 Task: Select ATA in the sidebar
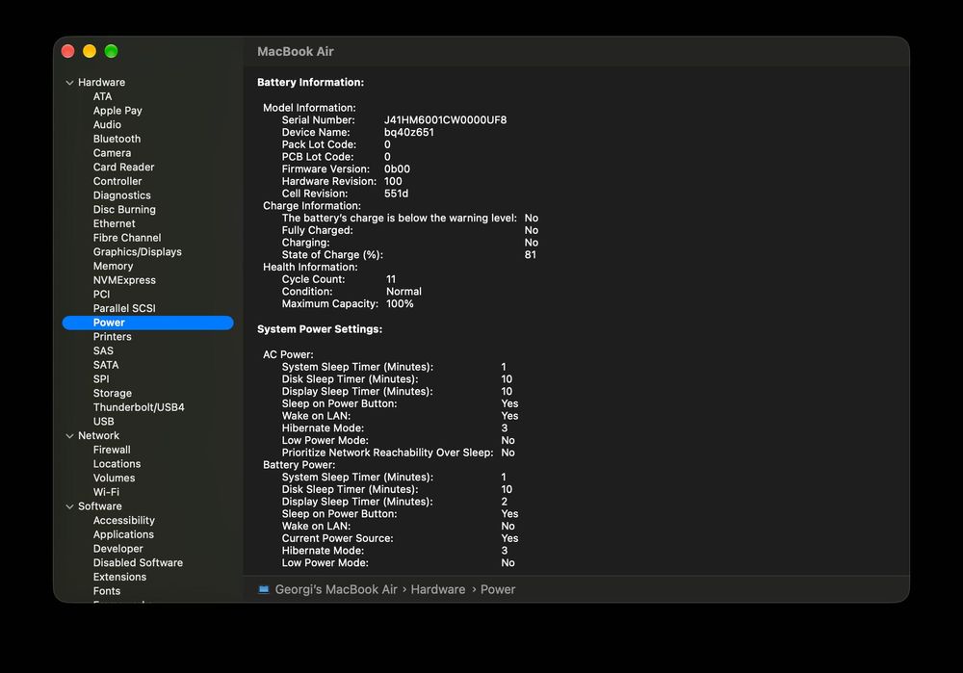(x=103, y=96)
